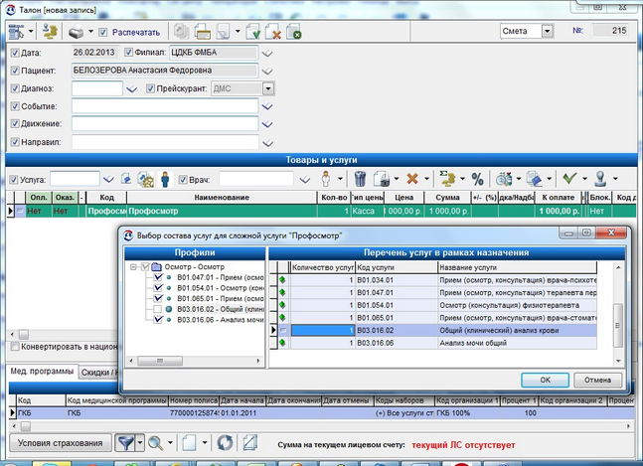The width and height of the screenshot is (643, 466).
Task: Click the Условия страхования button
Action: point(61,443)
